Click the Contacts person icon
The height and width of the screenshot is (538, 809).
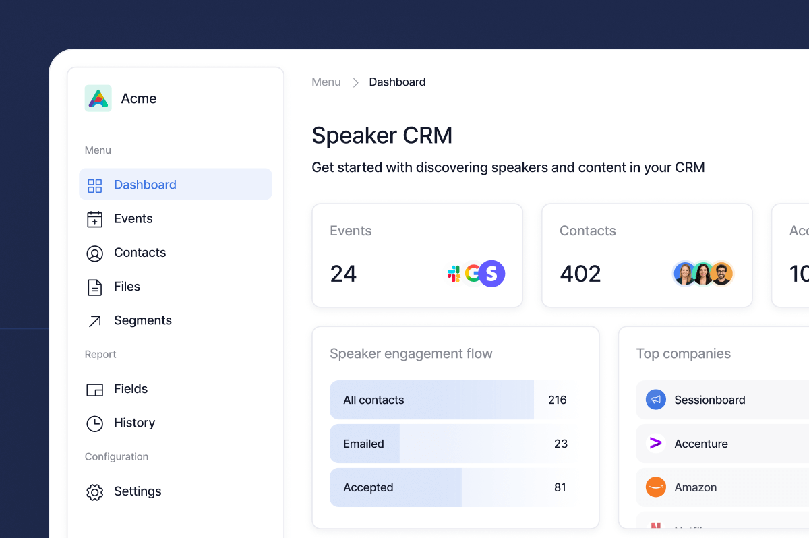pyautogui.click(x=95, y=253)
